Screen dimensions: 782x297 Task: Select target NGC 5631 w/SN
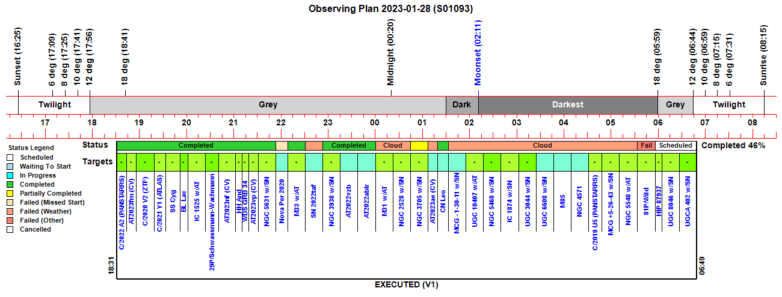[266, 200]
